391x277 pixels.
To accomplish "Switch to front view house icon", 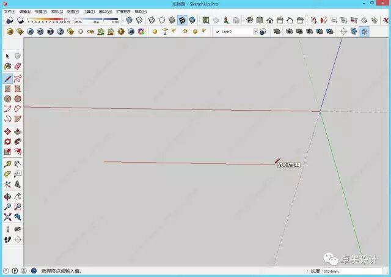I will (x=270, y=20).
